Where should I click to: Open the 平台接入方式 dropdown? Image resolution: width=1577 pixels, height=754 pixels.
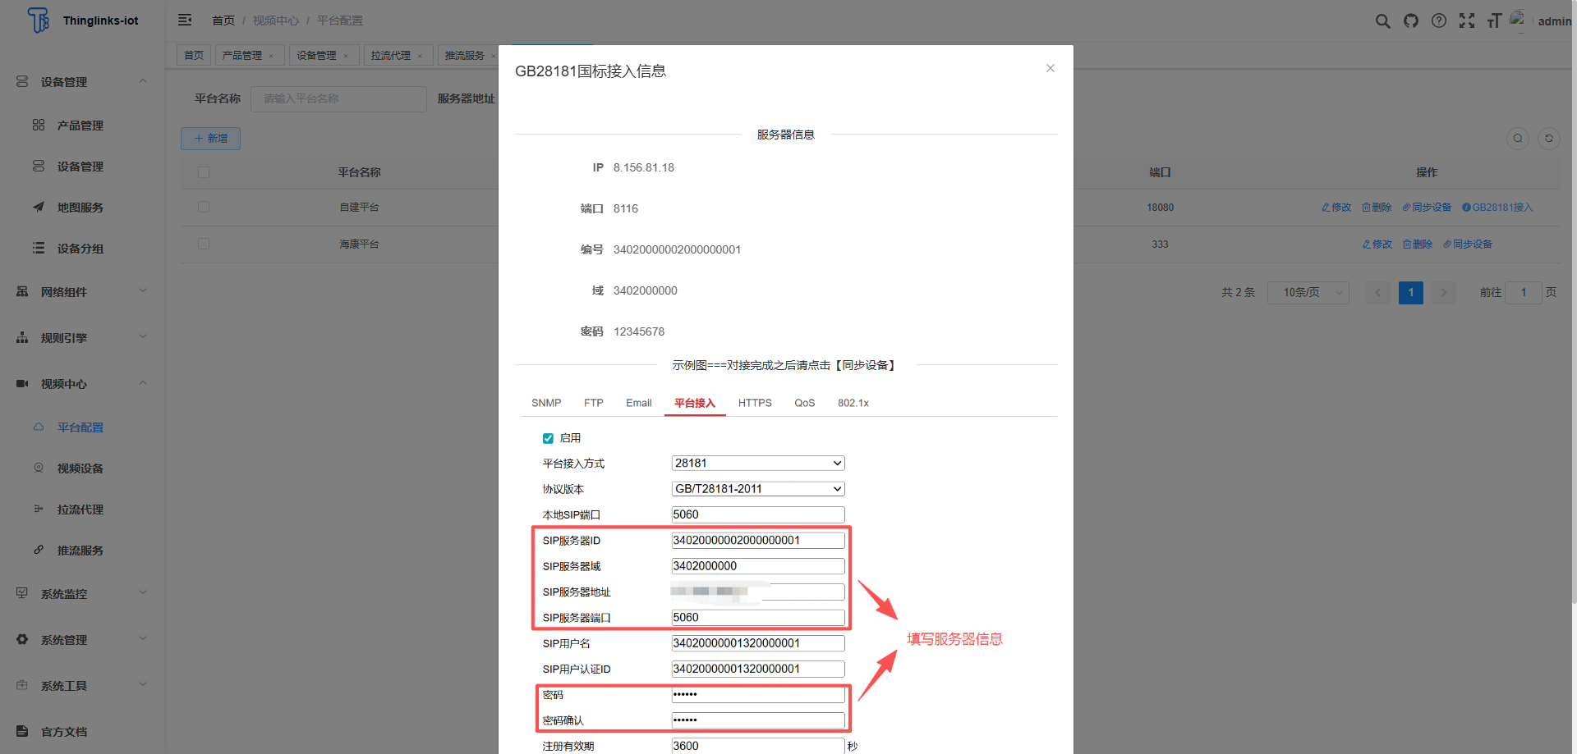(x=757, y=463)
